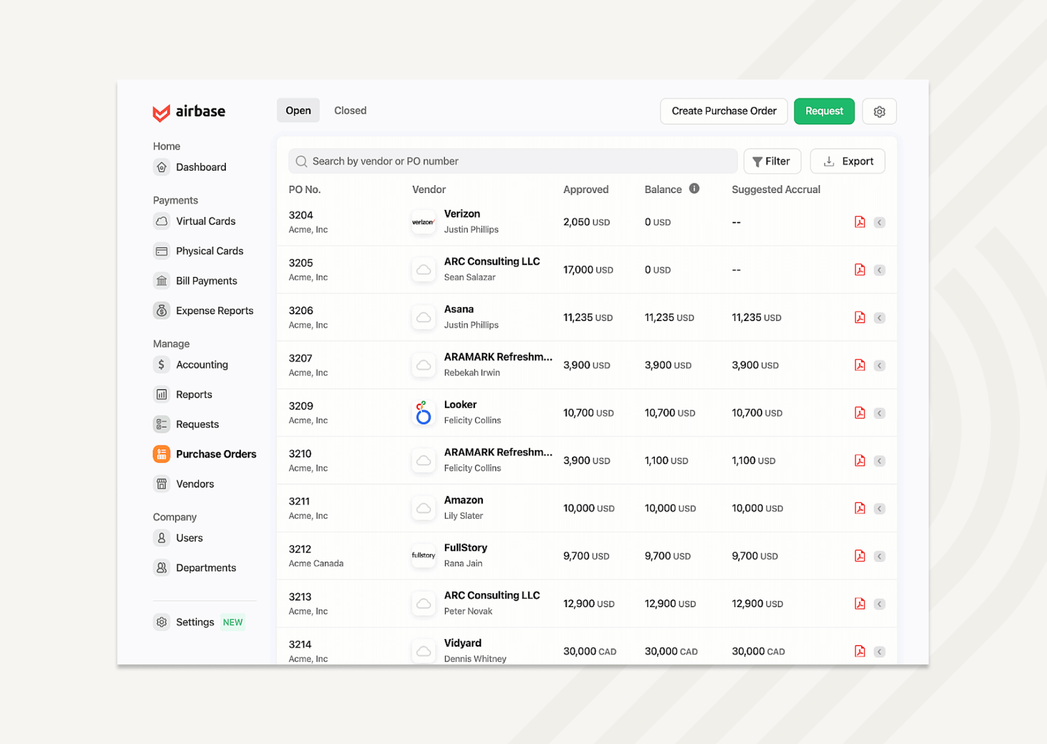Screen dimensions: 1047x744
Task: Click the Suggested Accrual column header
Action: [776, 190]
